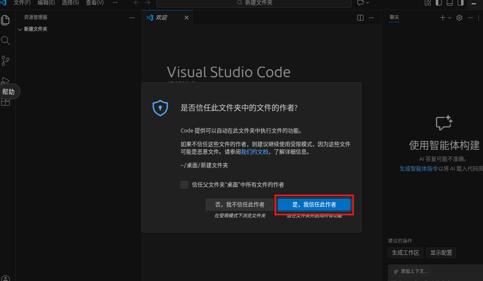This screenshot has height=281, width=483.
Task: Open the 我们的文档 link
Action: tap(254, 152)
